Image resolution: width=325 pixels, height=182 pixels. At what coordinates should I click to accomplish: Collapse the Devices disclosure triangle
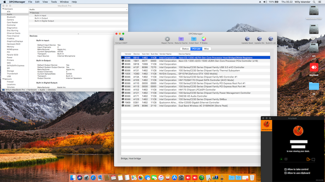31,13
